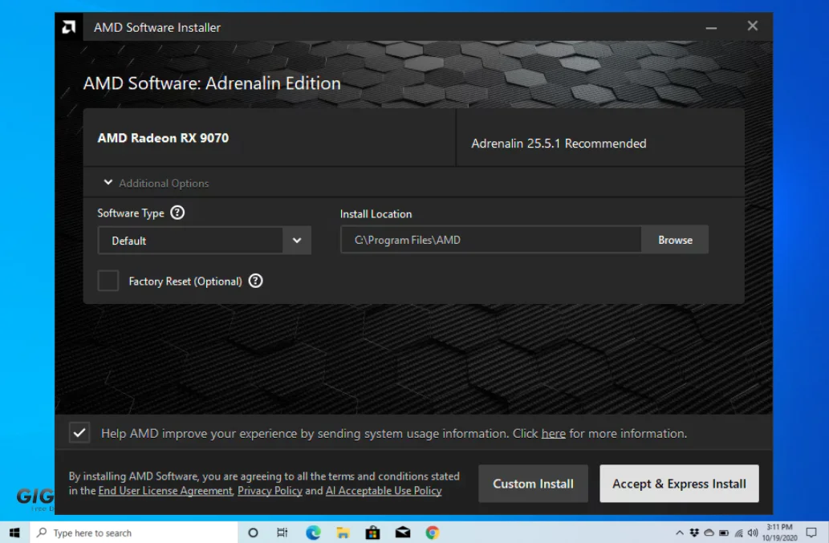Click the AMD logo in title bar

[x=69, y=27]
